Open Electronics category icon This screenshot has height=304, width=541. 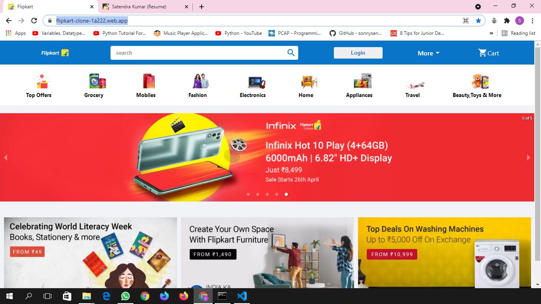tap(256, 82)
